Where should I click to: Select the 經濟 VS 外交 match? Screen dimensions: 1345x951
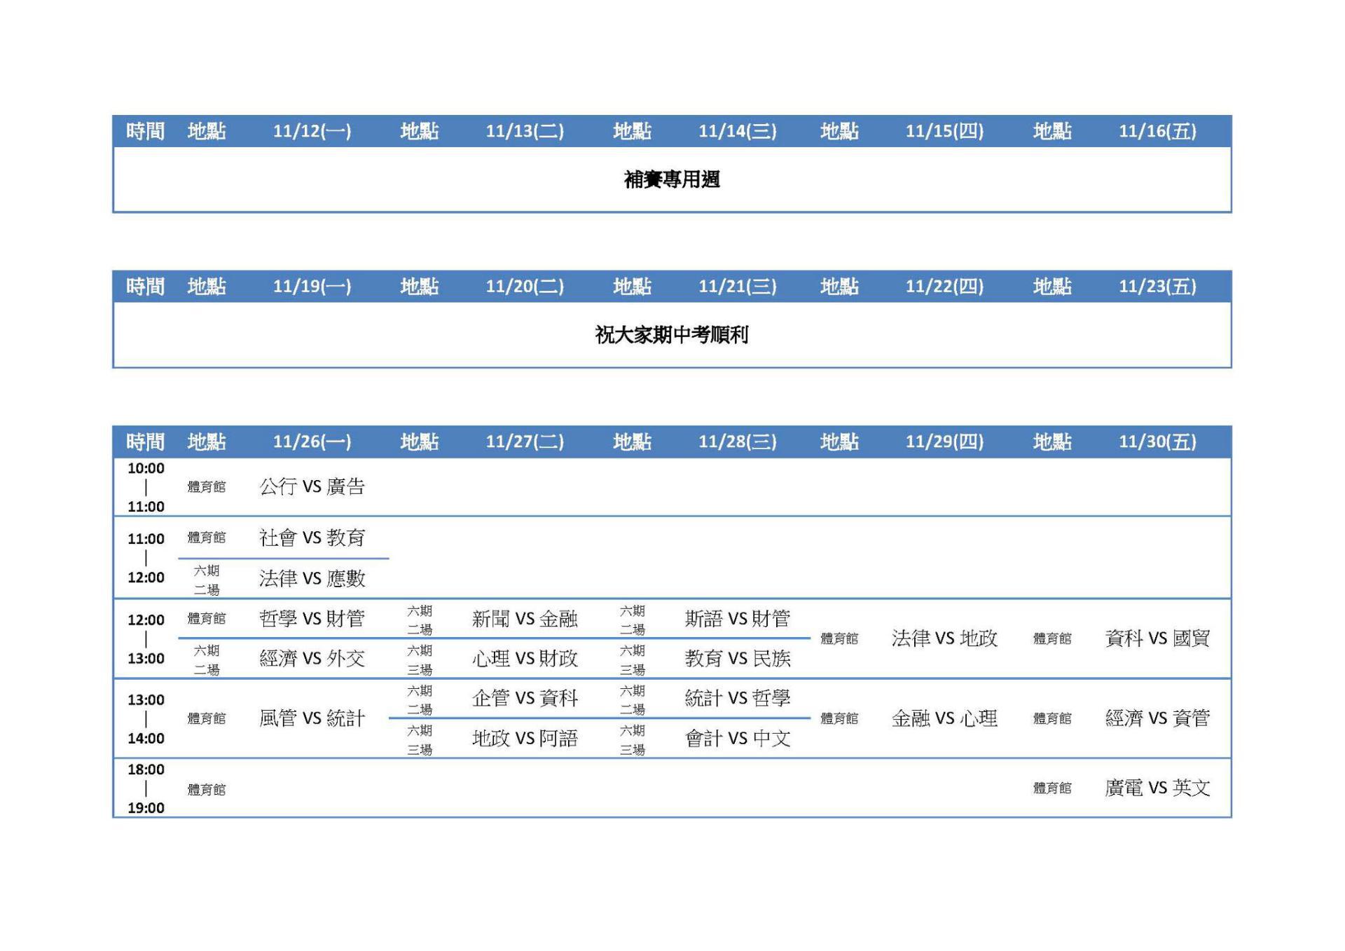click(x=312, y=658)
